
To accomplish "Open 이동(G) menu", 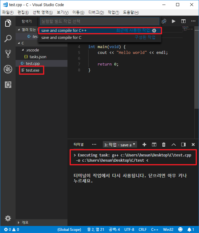I will (x=78, y=13).
